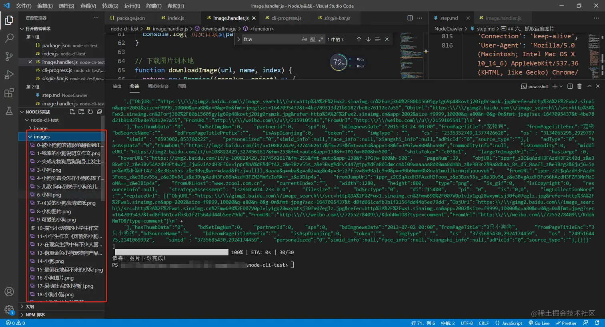Switch to the cli-progress.js editor tab
Screen dimensions: 605x327
click(x=286, y=18)
